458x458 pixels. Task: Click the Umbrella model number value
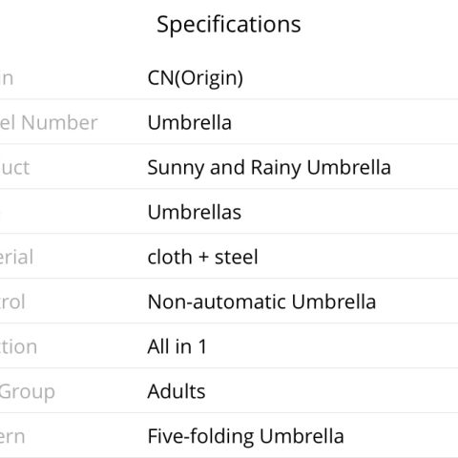(x=190, y=122)
